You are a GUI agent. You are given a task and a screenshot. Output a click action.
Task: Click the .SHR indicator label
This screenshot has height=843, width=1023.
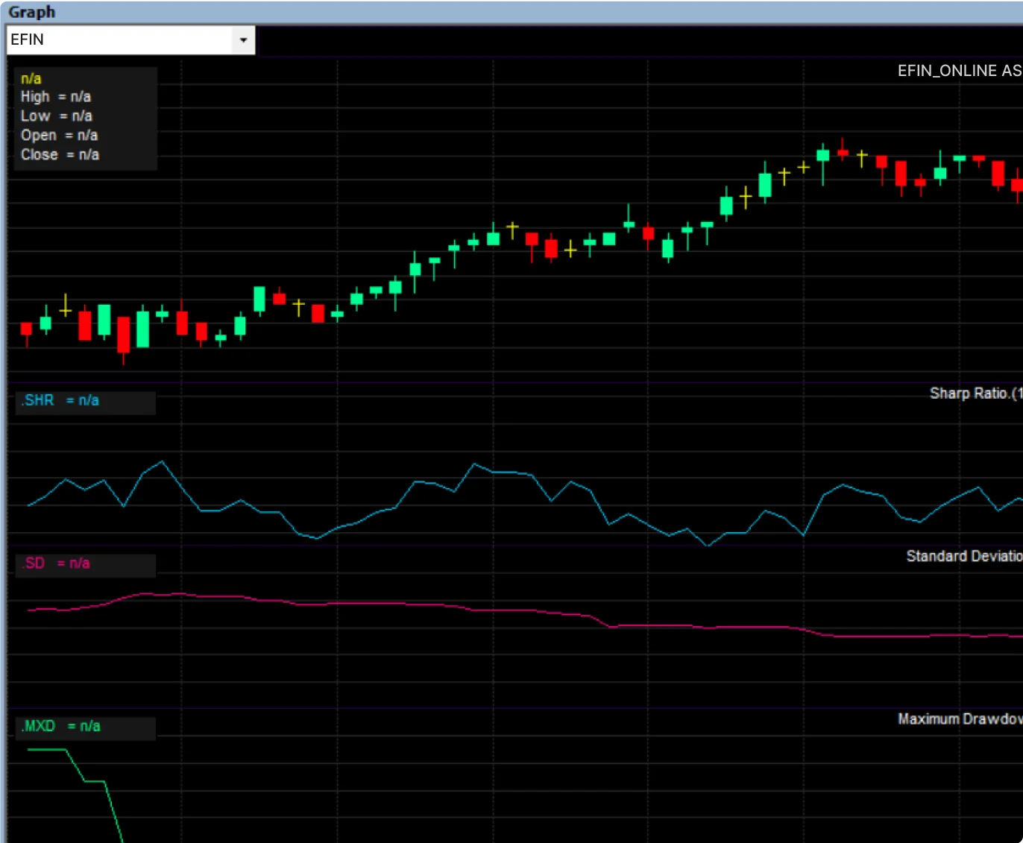[60, 400]
